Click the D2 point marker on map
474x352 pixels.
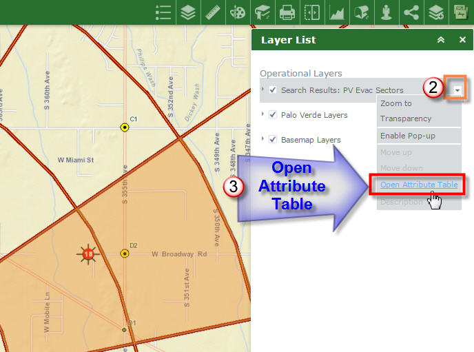coord(125,253)
